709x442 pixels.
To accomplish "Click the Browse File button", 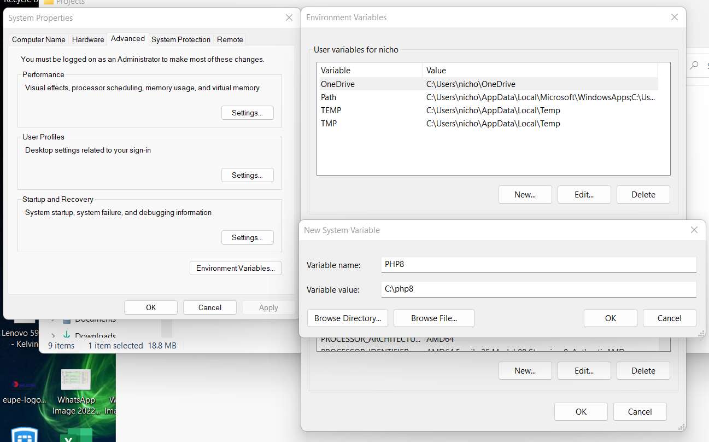I will click(x=433, y=318).
